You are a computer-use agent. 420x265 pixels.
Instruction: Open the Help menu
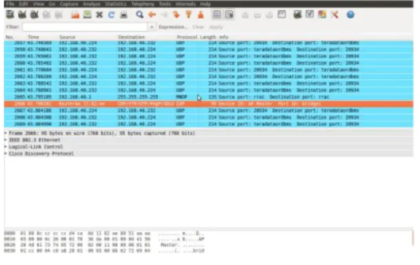(x=206, y=3)
